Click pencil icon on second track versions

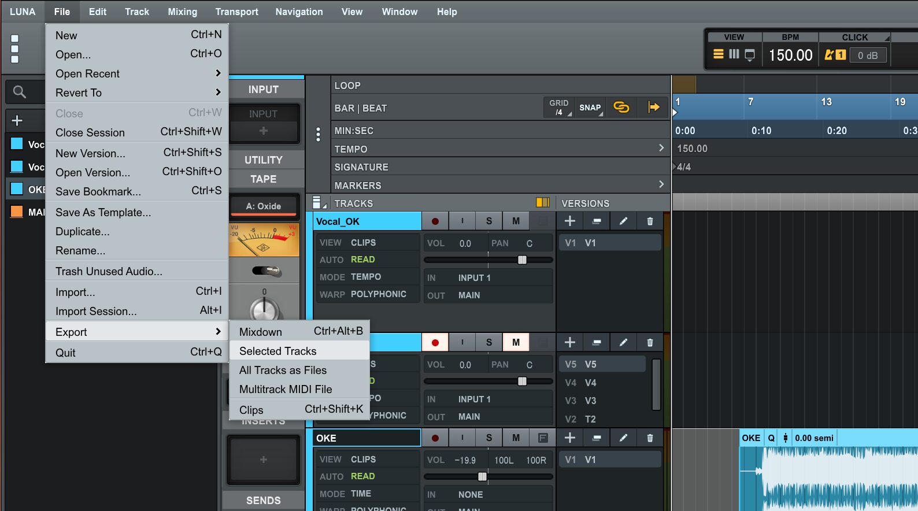623,342
